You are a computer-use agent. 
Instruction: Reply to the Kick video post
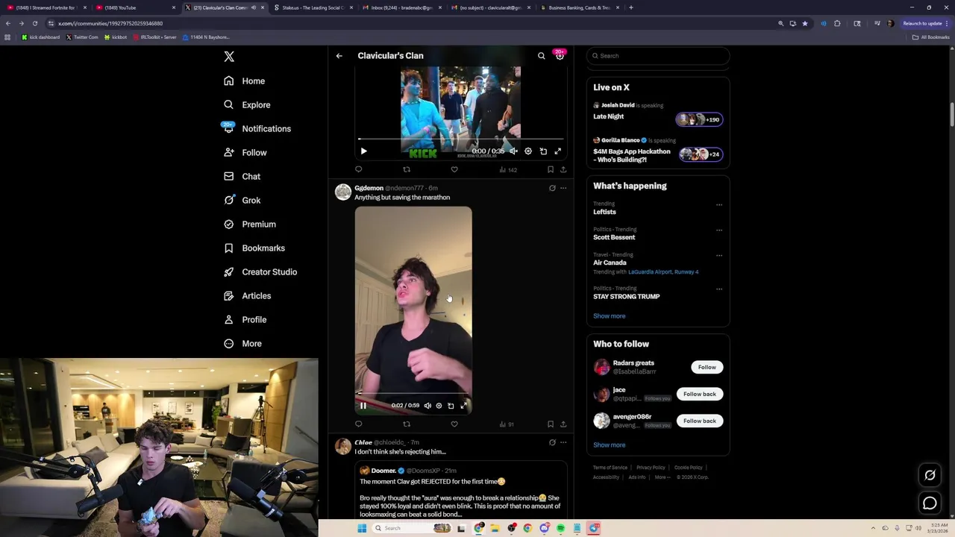click(x=359, y=169)
